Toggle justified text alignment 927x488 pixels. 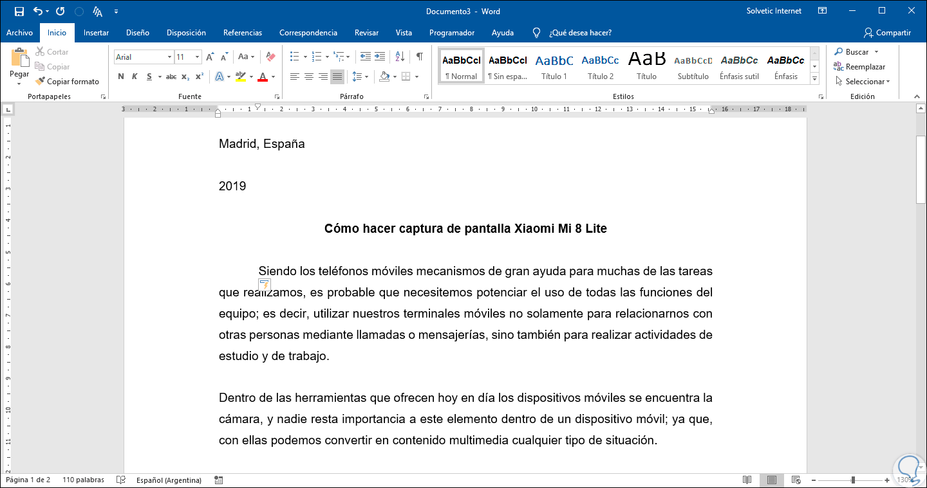337,77
